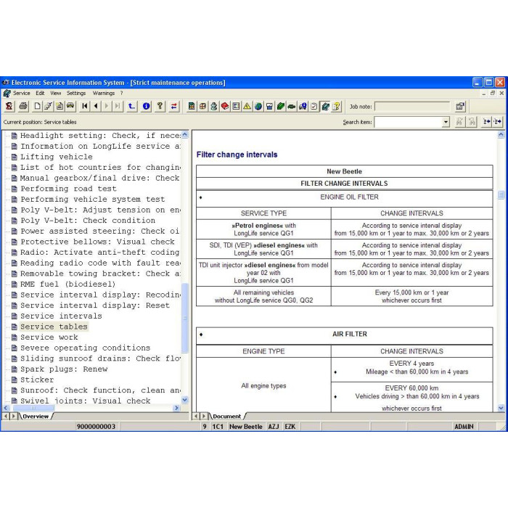Screen dimensions: 508x508
Task: Open 'RME fuel (biodiesel)' entry
Action: 68,284
